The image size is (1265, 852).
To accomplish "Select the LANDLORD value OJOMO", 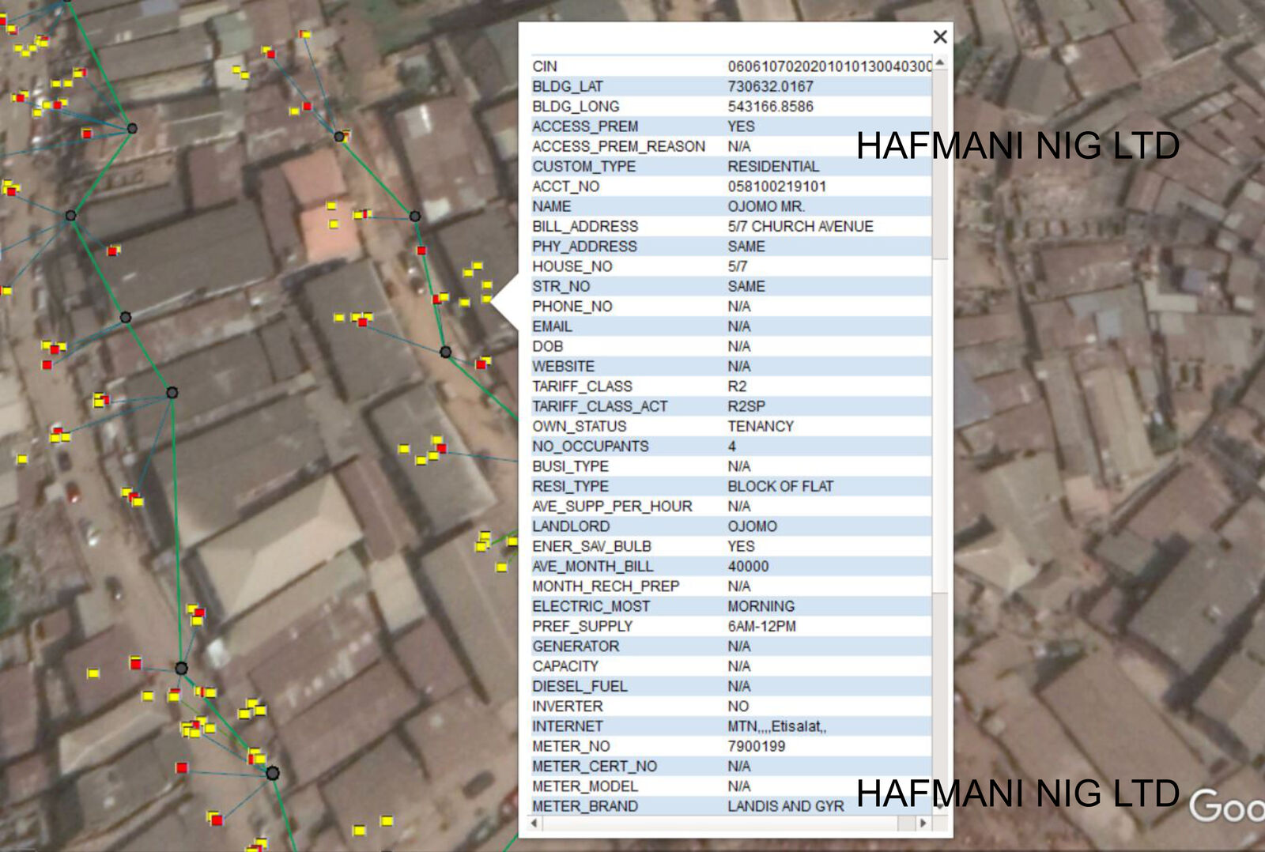I will point(752,526).
